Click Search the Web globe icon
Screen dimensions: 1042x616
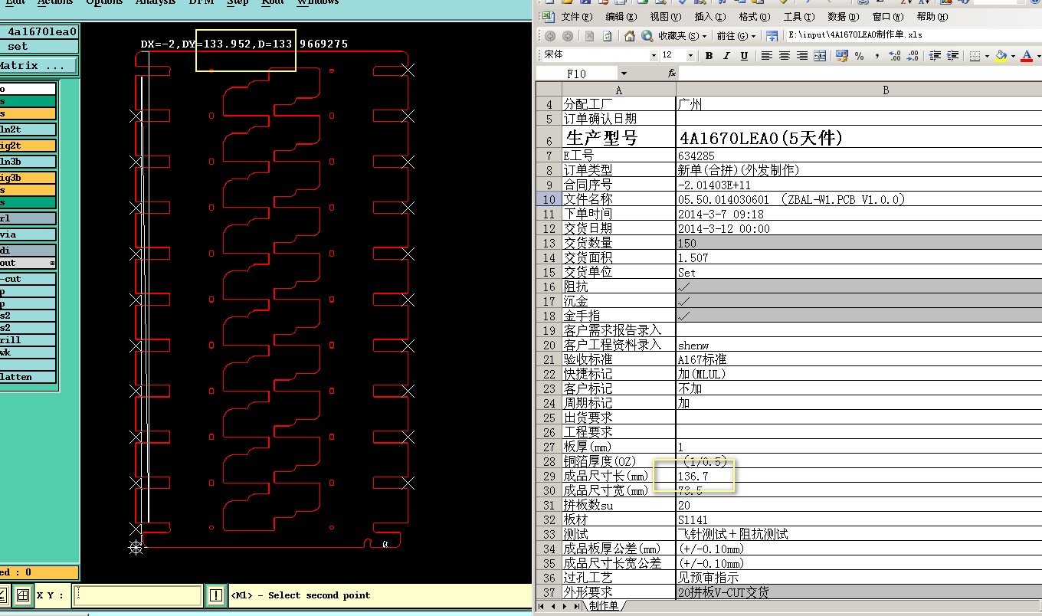(647, 36)
